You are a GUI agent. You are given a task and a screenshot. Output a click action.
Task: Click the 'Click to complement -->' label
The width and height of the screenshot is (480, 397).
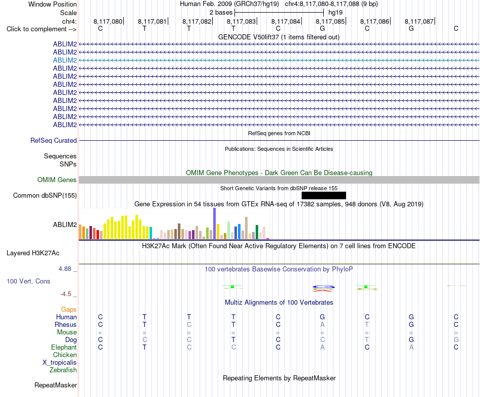(41, 29)
